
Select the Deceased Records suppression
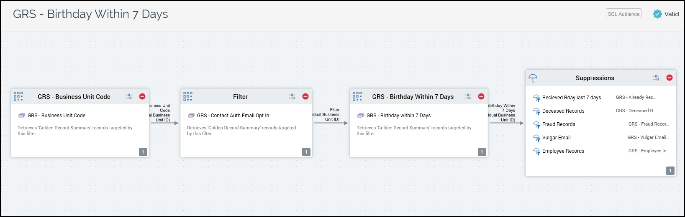pos(563,111)
